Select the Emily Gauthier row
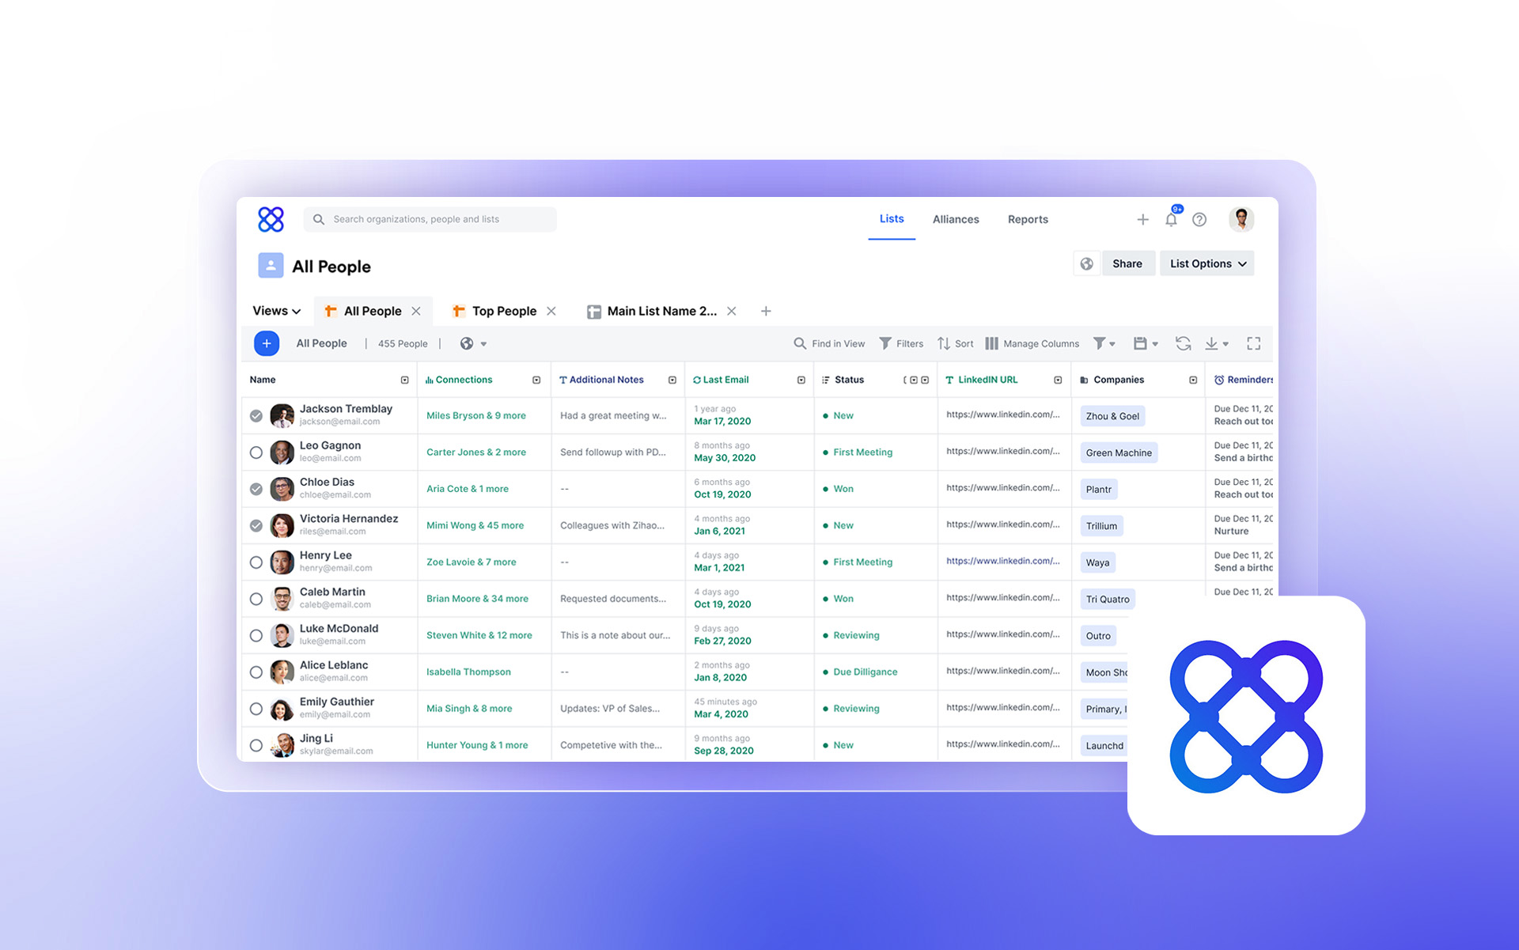The image size is (1519, 950). (256, 709)
